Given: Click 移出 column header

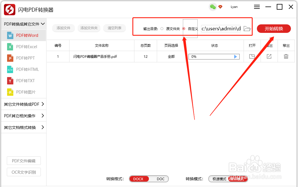Looking at the screenshot, I should pyautogui.click(x=286, y=46).
